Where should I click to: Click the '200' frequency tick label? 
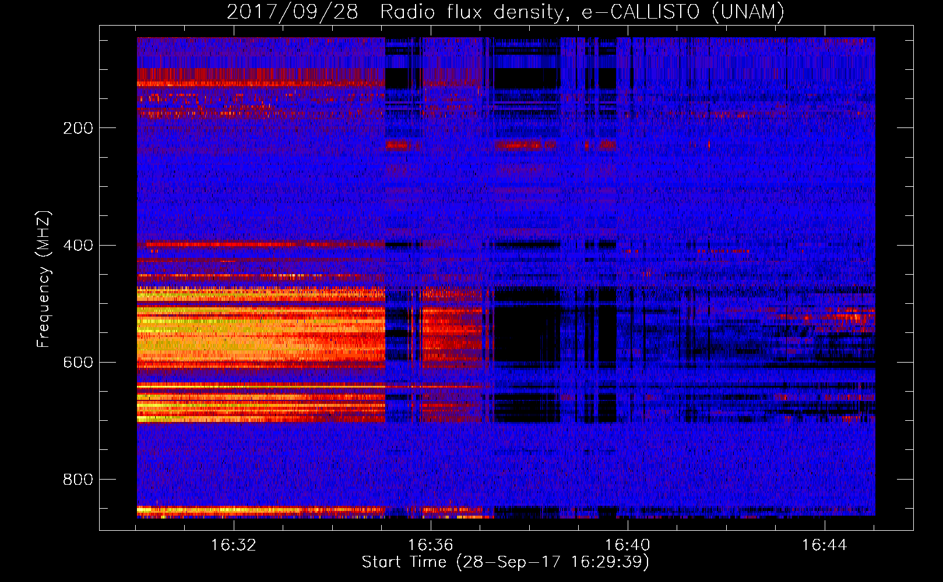tap(78, 128)
